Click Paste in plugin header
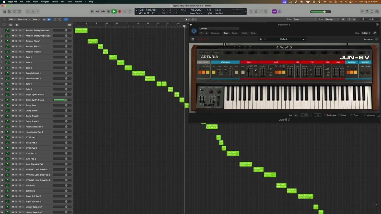Viewport: 381px width, 214px height. click(x=235, y=33)
